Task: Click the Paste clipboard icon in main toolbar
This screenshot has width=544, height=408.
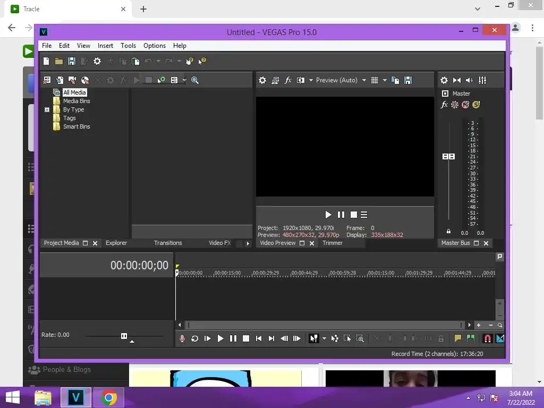Action: 135,62
